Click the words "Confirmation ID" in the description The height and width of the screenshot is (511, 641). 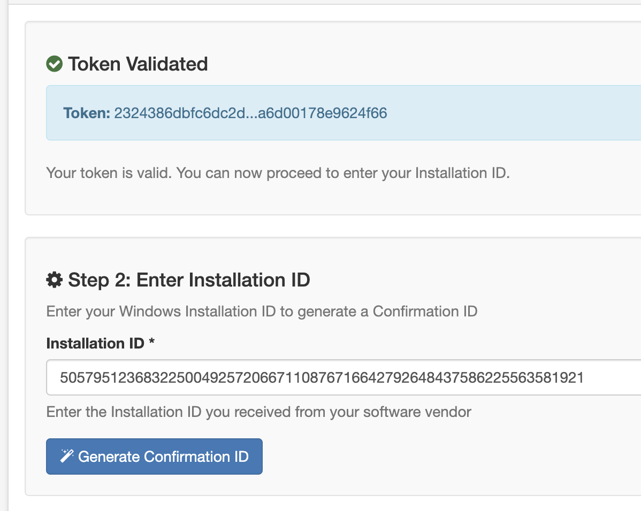(425, 311)
